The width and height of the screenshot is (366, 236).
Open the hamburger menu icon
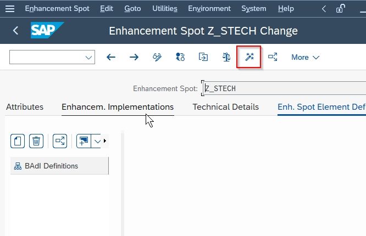10,9
